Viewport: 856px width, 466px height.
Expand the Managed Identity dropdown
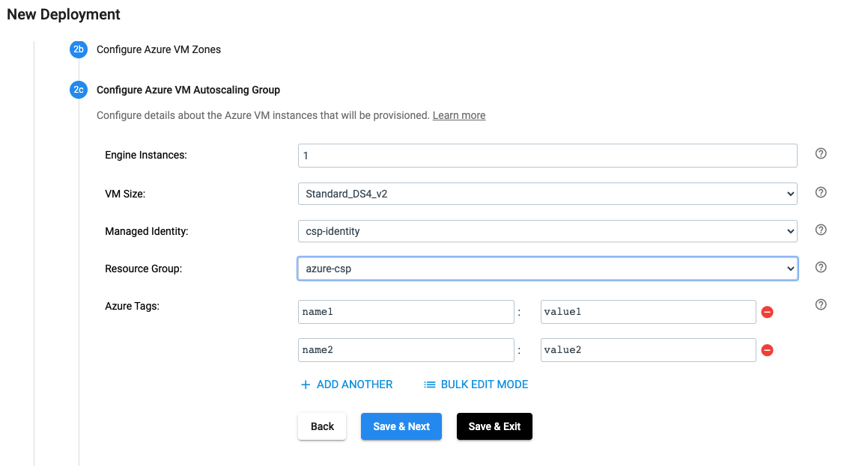[547, 231]
